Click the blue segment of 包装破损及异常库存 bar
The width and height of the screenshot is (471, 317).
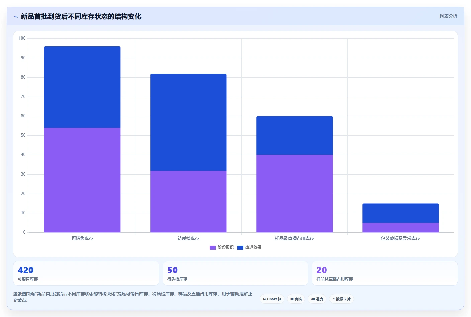point(400,213)
